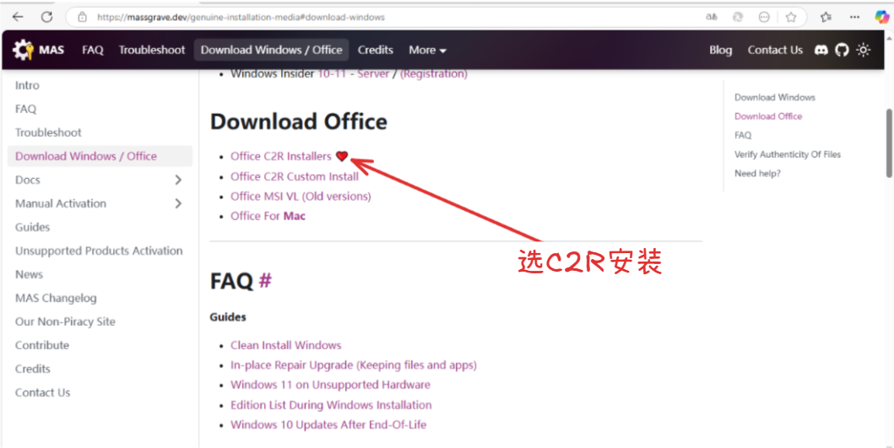The image size is (894, 448).
Task: Open the read aloud icon in address bar
Action: 711,17
